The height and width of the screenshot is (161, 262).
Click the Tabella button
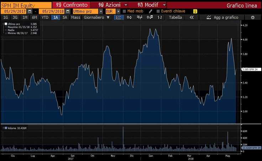coord(175,17)
